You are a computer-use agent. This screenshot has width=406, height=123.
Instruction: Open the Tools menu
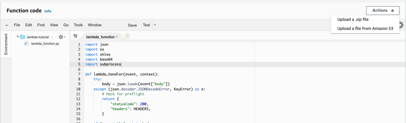(78, 25)
